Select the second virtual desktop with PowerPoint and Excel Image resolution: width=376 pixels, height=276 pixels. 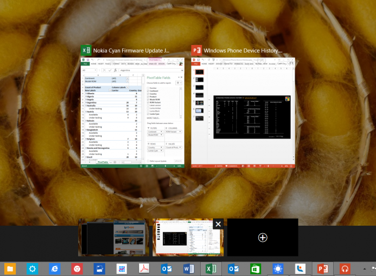(188, 237)
